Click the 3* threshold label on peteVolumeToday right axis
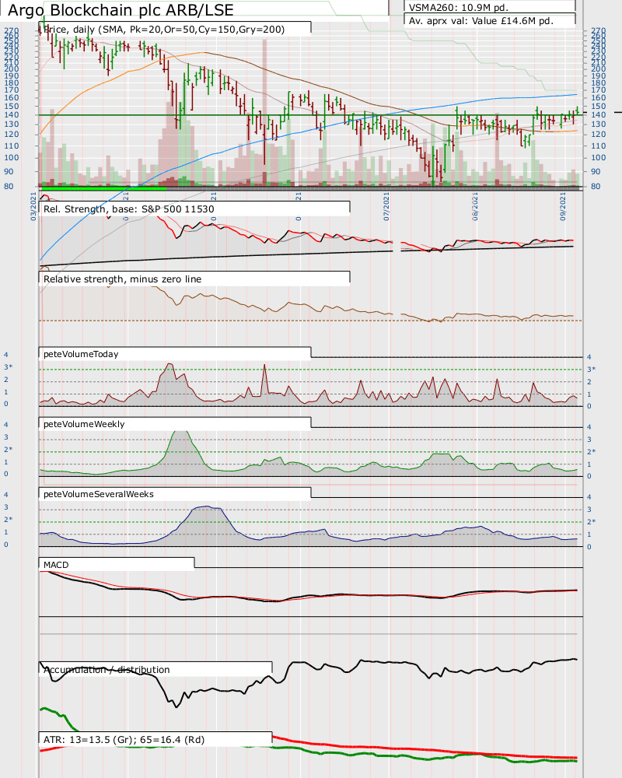The image size is (622, 778). (591, 369)
